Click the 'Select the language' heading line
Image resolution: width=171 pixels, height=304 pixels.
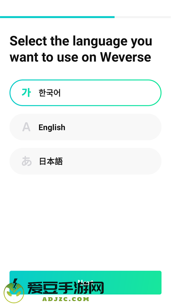(x=81, y=41)
